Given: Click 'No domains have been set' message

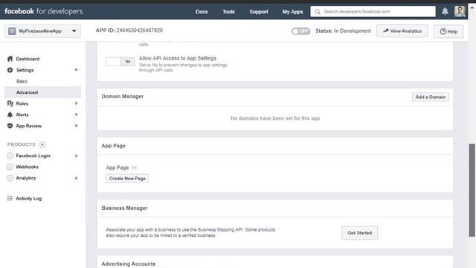Looking at the screenshot, I should point(275,118).
